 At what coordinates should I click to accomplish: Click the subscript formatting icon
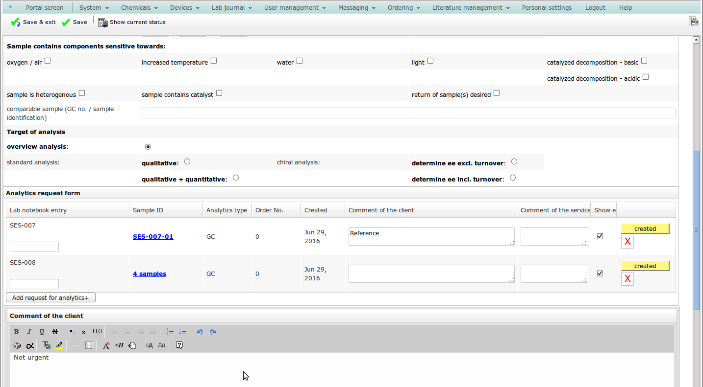[72, 332]
